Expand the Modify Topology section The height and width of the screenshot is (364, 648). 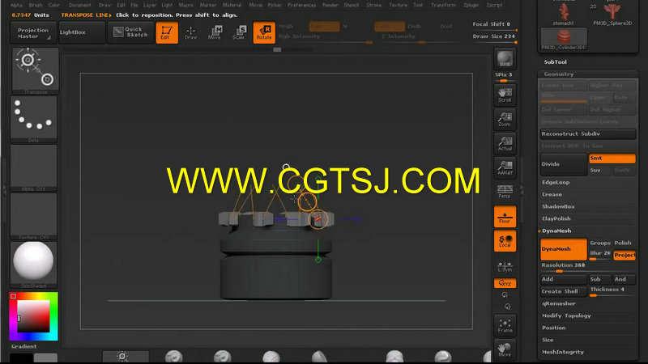[566, 315]
